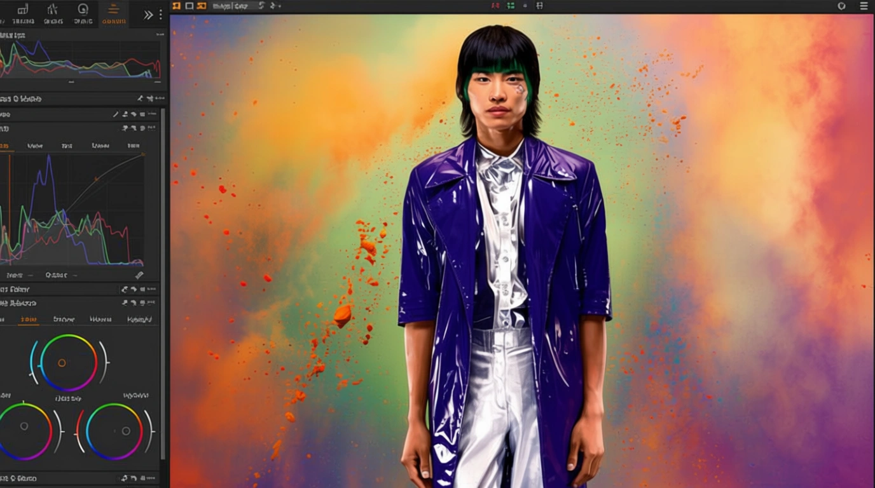Click the panel scrollbar beside the curve editor
Screen dimensions: 875x488
(163, 203)
